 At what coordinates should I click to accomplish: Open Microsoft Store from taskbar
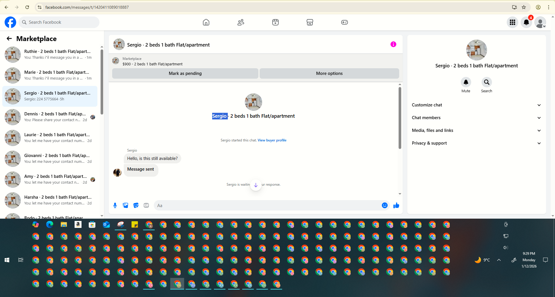[92, 224]
